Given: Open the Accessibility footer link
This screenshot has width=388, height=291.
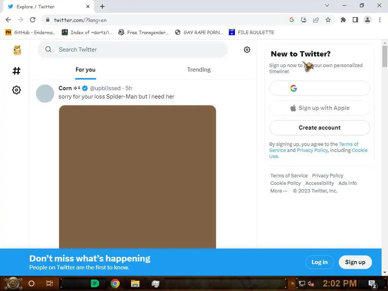Looking at the screenshot, I should (319, 183).
